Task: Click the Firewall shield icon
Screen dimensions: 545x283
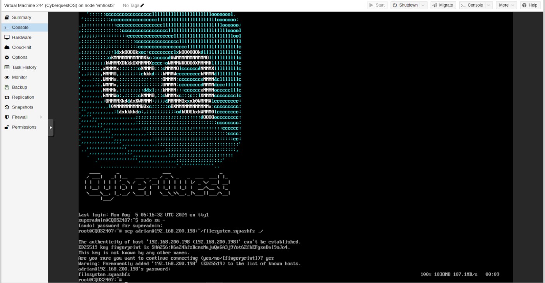Action: 7,117
